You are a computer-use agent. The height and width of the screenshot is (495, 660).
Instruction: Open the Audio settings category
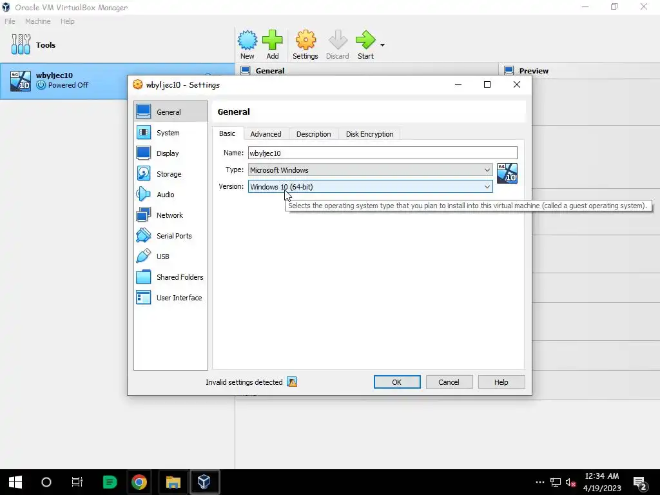click(x=170, y=195)
